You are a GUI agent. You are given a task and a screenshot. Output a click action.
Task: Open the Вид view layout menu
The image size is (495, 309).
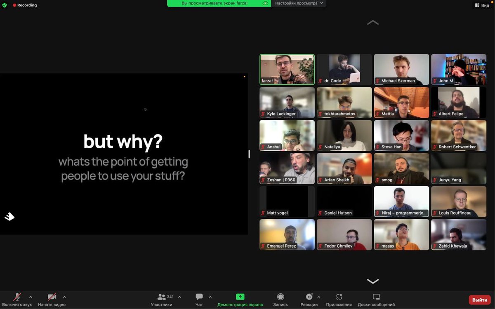click(x=482, y=5)
